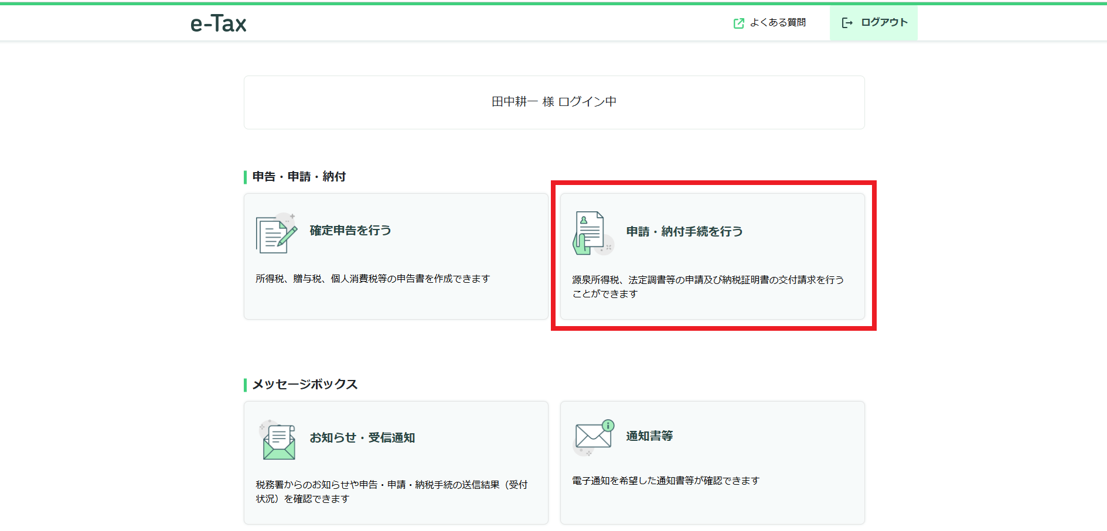The width and height of the screenshot is (1107, 531).
Task: Click the document with pencil icon
Action: pyautogui.click(x=276, y=234)
